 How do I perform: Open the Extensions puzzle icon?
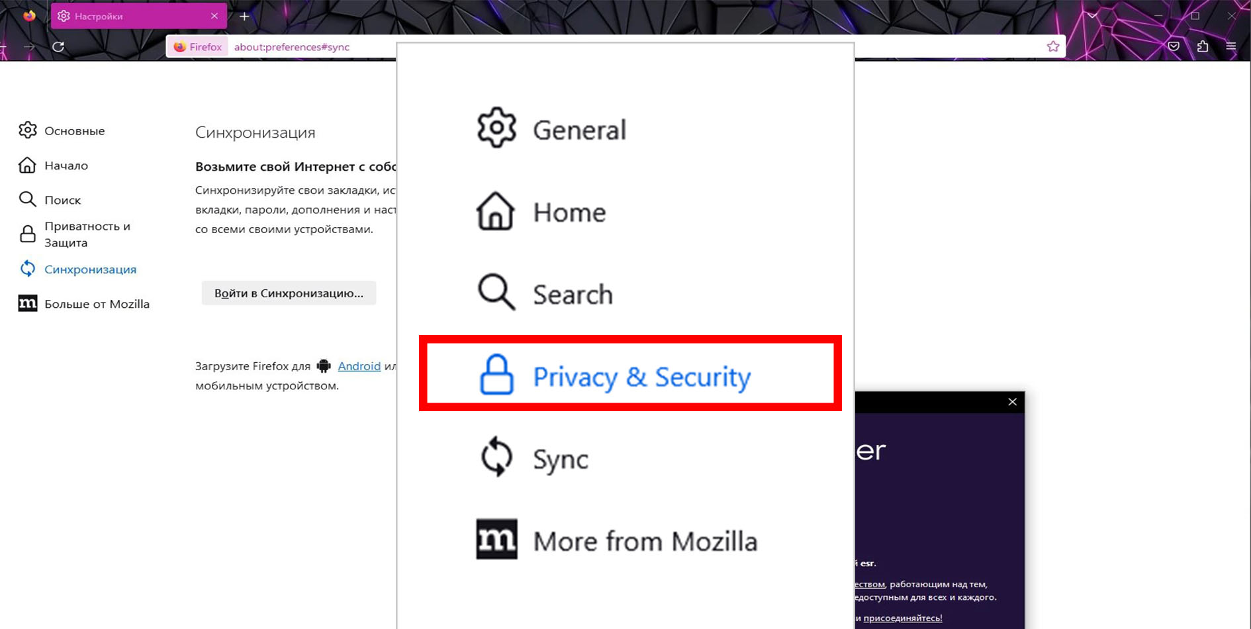pos(1203,46)
